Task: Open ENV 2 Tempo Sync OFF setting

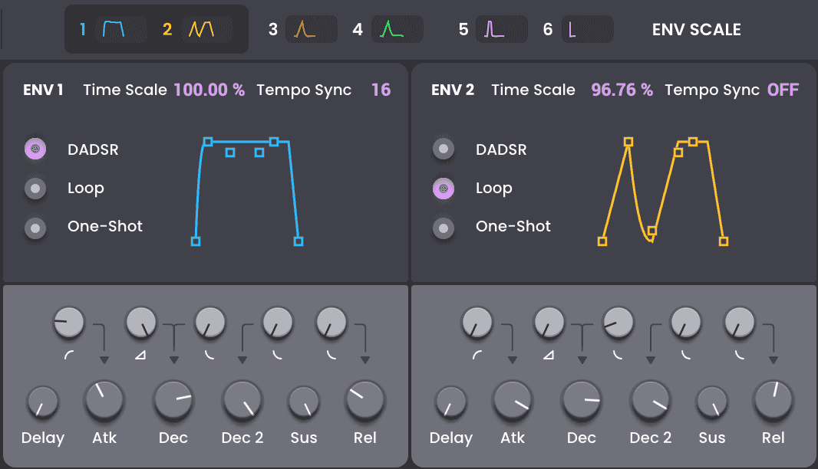Action: tap(783, 90)
